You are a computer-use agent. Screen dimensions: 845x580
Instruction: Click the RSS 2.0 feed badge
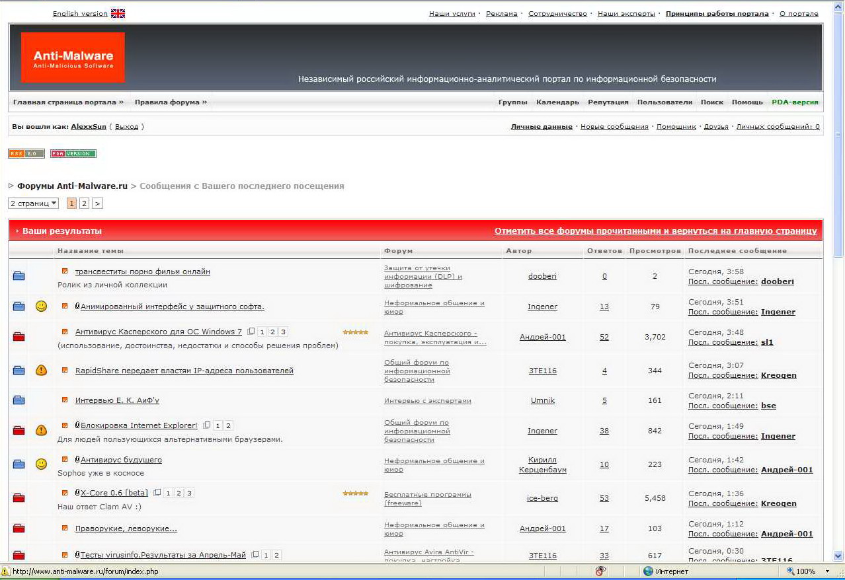coord(26,154)
